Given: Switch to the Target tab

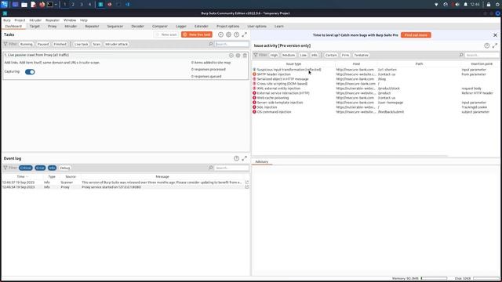Looking at the screenshot, I should point(35,26).
